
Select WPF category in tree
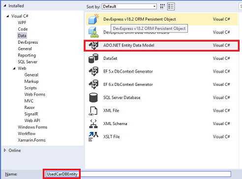pos(22,23)
